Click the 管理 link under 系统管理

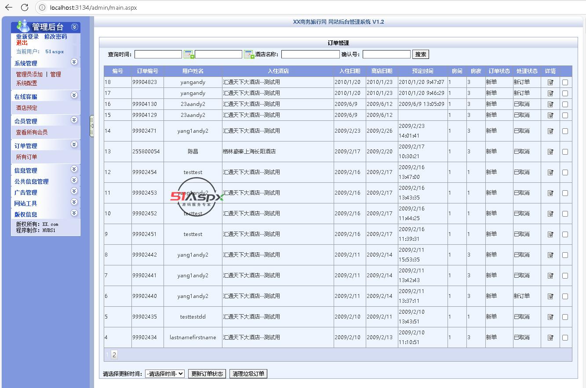56,74
